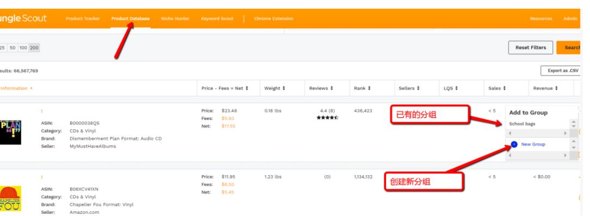Click the $17.55 net value
The width and height of the screenshot is (590, 216).
[x=228, y=126]
